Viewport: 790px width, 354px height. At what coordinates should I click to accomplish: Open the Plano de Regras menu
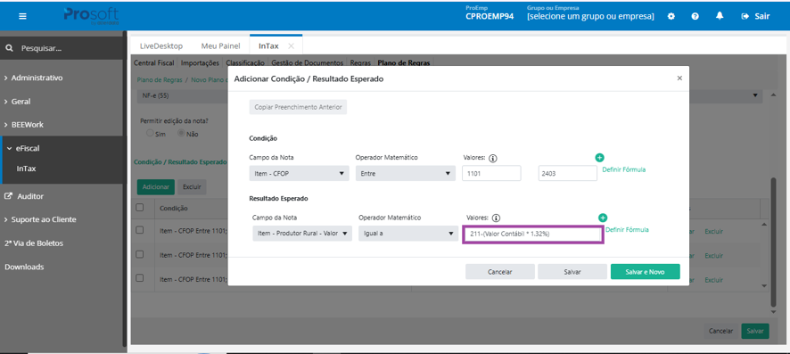tap(404, 63)
